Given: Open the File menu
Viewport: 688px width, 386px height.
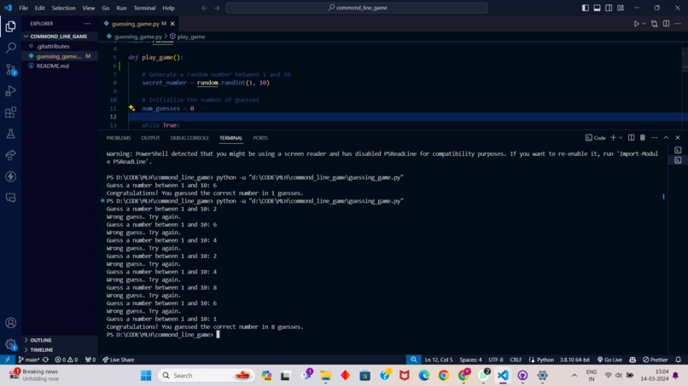Looking at the screenshot, I should (23, 8).
